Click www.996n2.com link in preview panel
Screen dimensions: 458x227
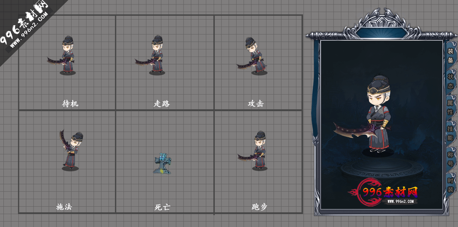[401, 201]
